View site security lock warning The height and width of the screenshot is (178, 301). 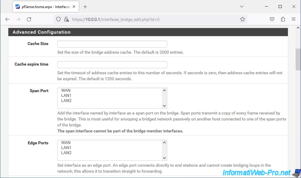point(66,19)
